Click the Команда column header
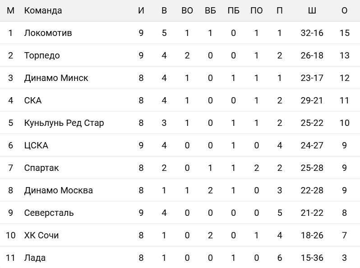Screen dimensions: 360x268 (x=43, y=10)
